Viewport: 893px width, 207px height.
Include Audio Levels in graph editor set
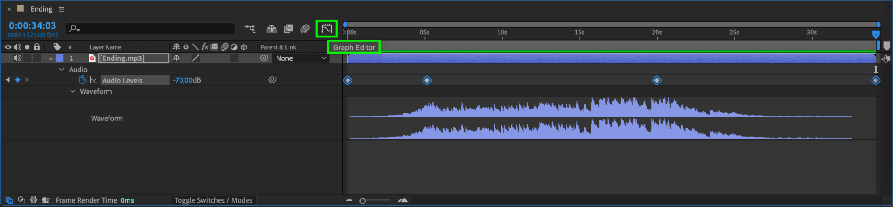pos(93,80)
